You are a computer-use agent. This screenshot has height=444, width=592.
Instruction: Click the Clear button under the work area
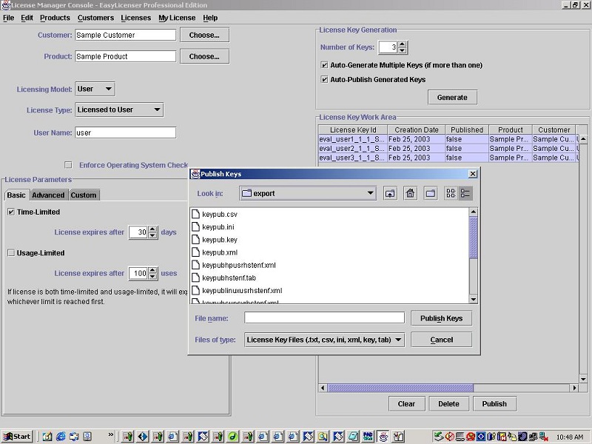tap(406, 404)
